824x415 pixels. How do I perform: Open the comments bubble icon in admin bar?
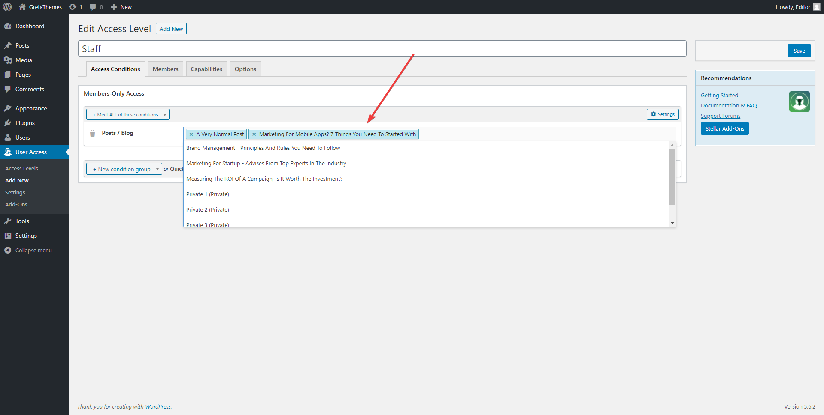[x=93, y=7]
